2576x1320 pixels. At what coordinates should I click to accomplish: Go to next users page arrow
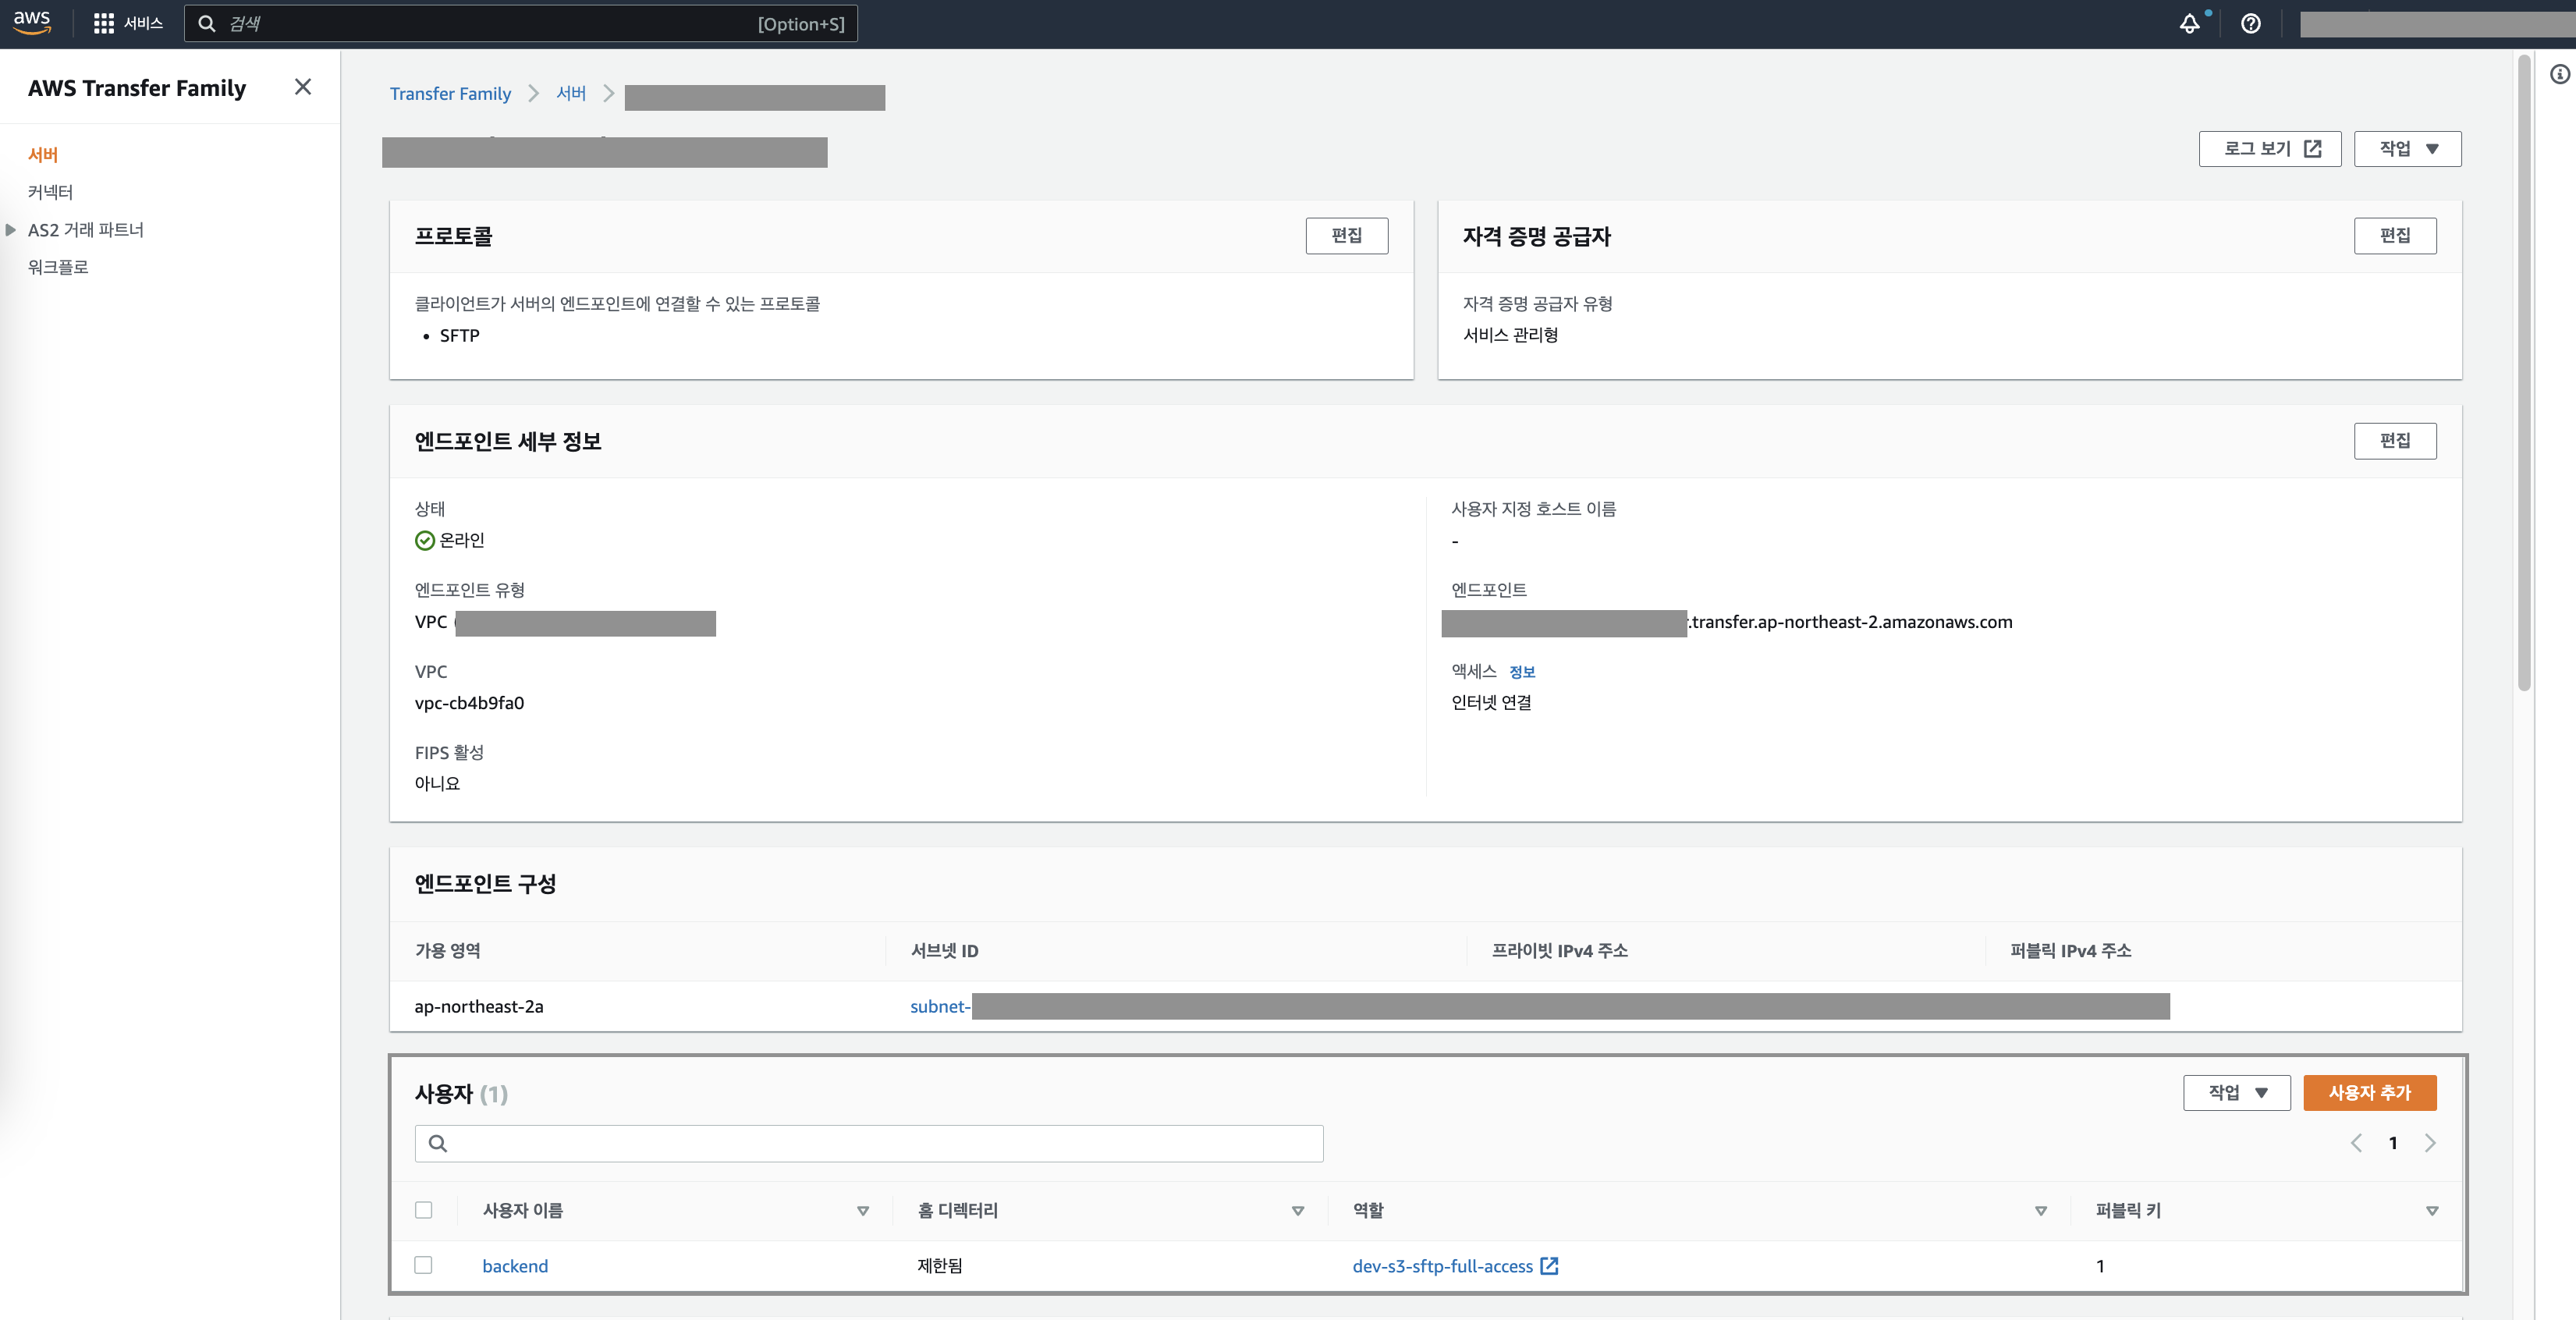2430,1143
